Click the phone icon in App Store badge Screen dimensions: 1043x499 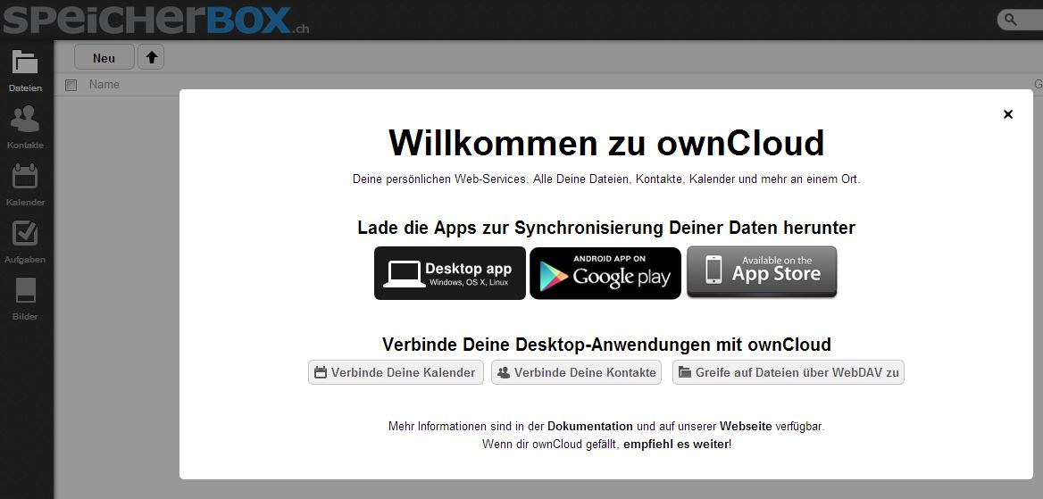click(713, 270)
